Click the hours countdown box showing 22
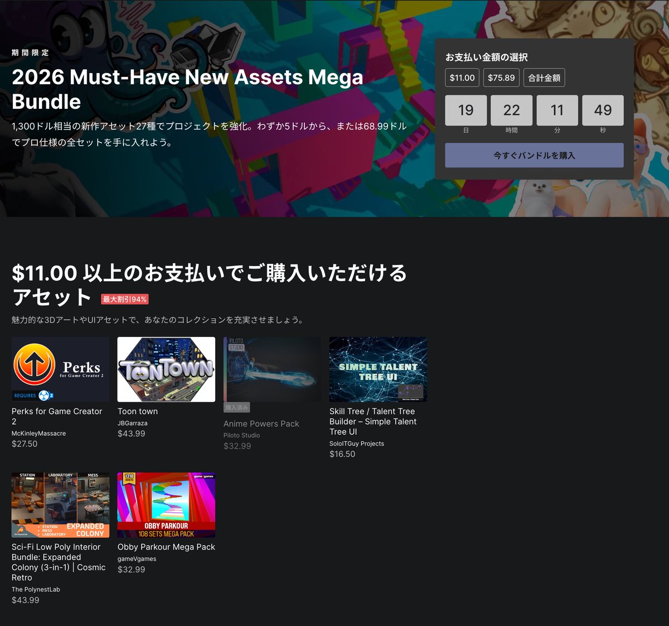669x626 pixels. [x=512, y=110]
